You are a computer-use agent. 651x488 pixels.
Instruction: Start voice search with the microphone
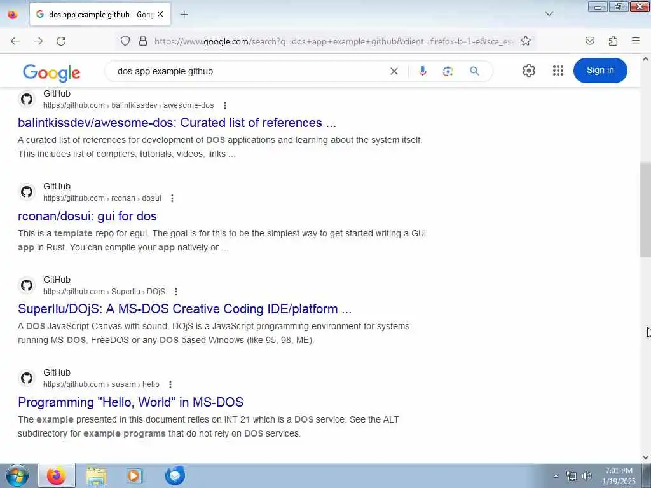(423, 71)
